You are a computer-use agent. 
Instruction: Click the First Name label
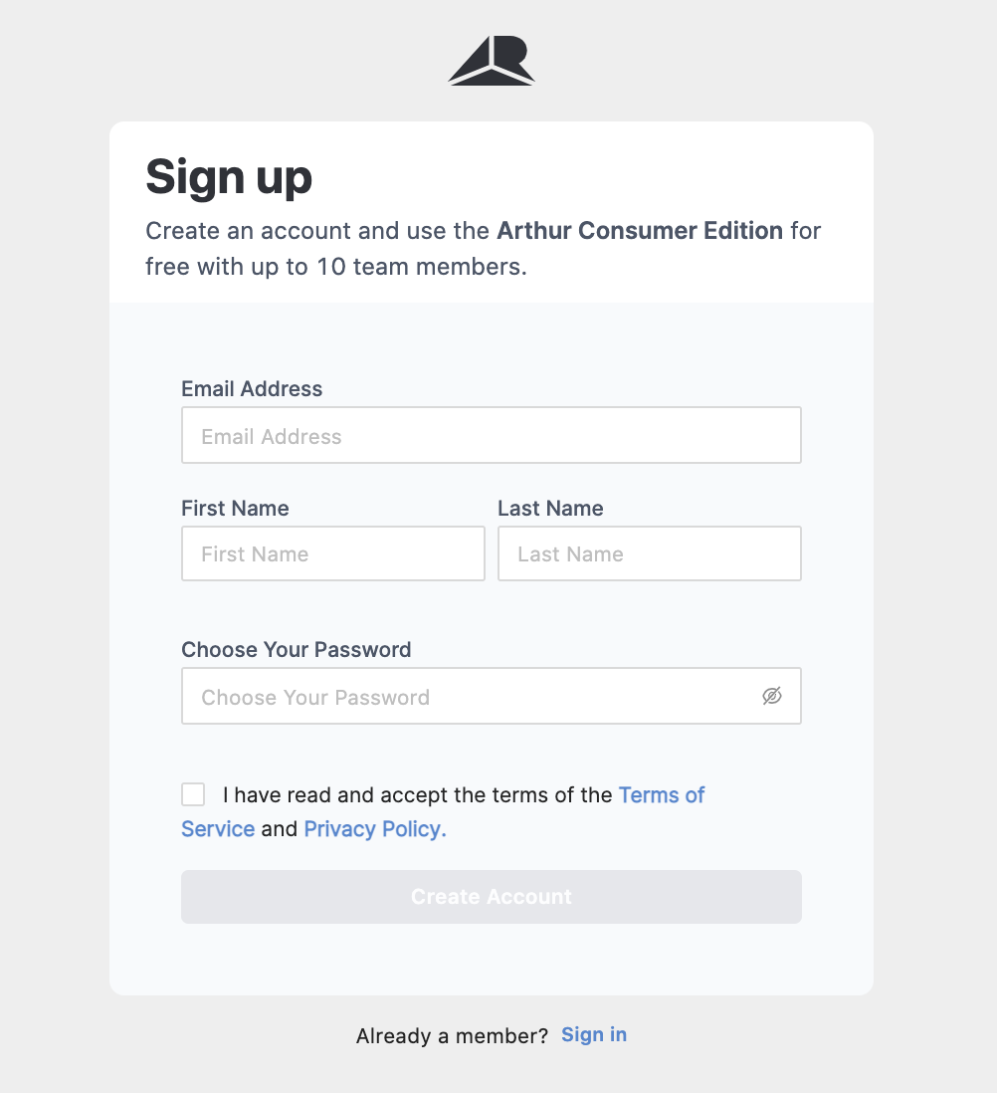235,509
